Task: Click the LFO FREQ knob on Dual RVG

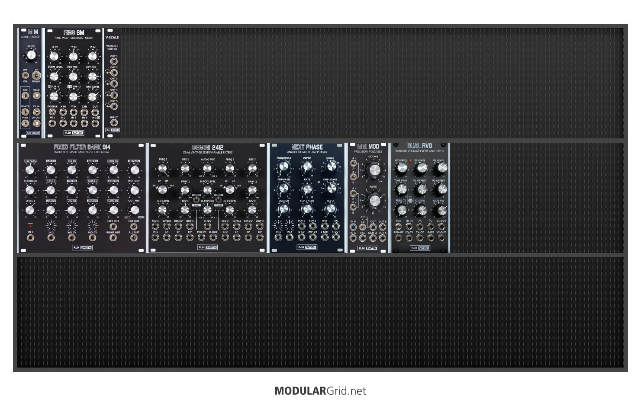Action: [401, 168]
